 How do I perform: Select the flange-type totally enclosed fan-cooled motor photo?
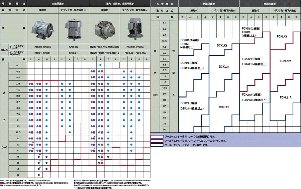coord(134,28)
